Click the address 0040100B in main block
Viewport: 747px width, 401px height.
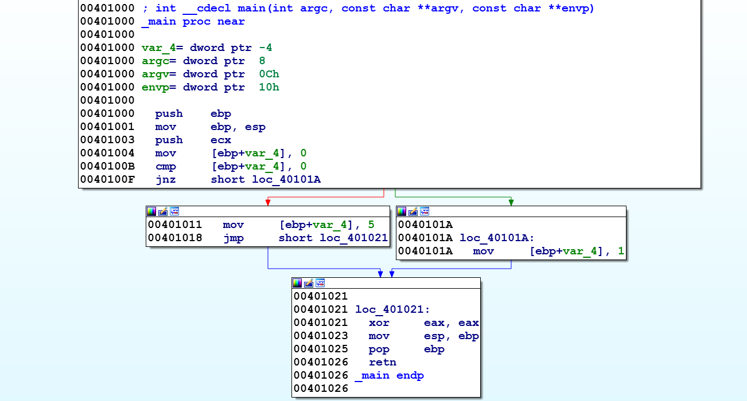click(108, 167)
